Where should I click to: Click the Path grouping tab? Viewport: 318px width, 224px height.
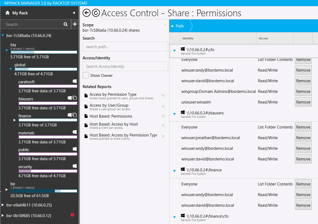tap(180, 26)
